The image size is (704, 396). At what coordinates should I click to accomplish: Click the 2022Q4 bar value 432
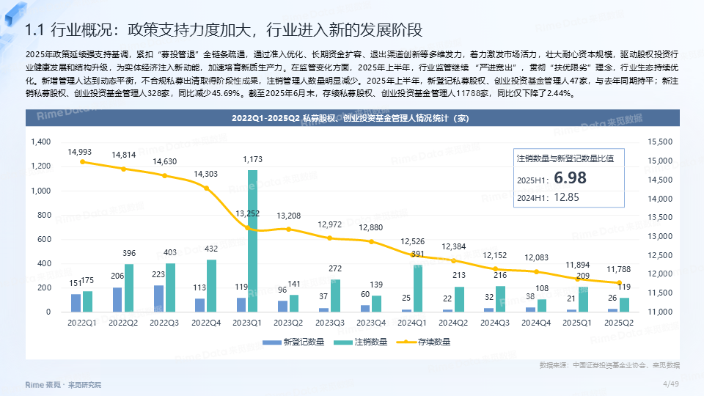point(211,249)
